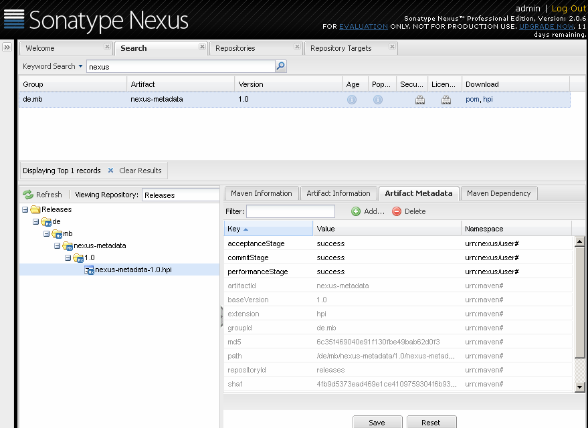Open the Repository Targets tab
Screen dimensions: 588x428
pyautogui.click(x=341, y=48)
